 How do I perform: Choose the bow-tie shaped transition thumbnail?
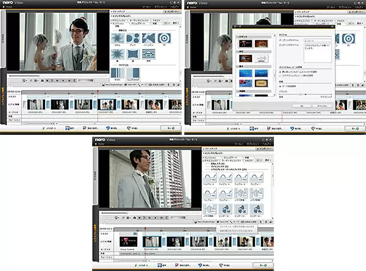click(x=148, y=38)
